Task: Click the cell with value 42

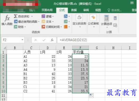Action: click(48, 74)
